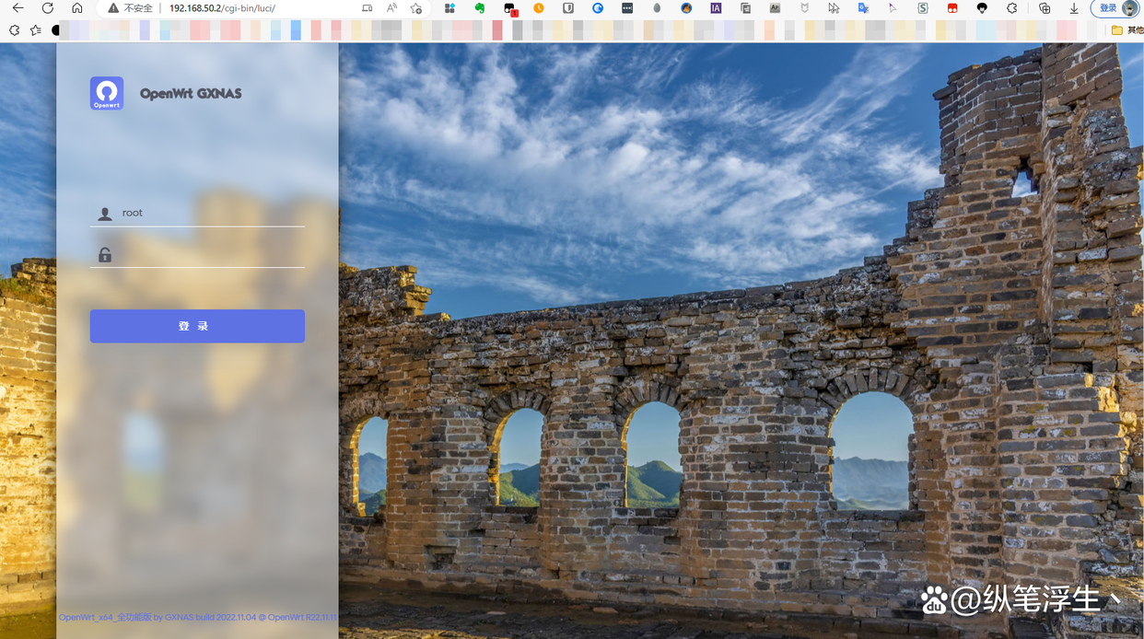Open the collections icon in toolbar
The image size is (1144, 639).
tap(1045, 8)
